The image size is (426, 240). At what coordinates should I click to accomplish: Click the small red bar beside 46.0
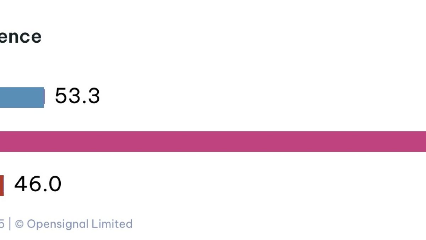pyautogui.click(x=2, y=185)
